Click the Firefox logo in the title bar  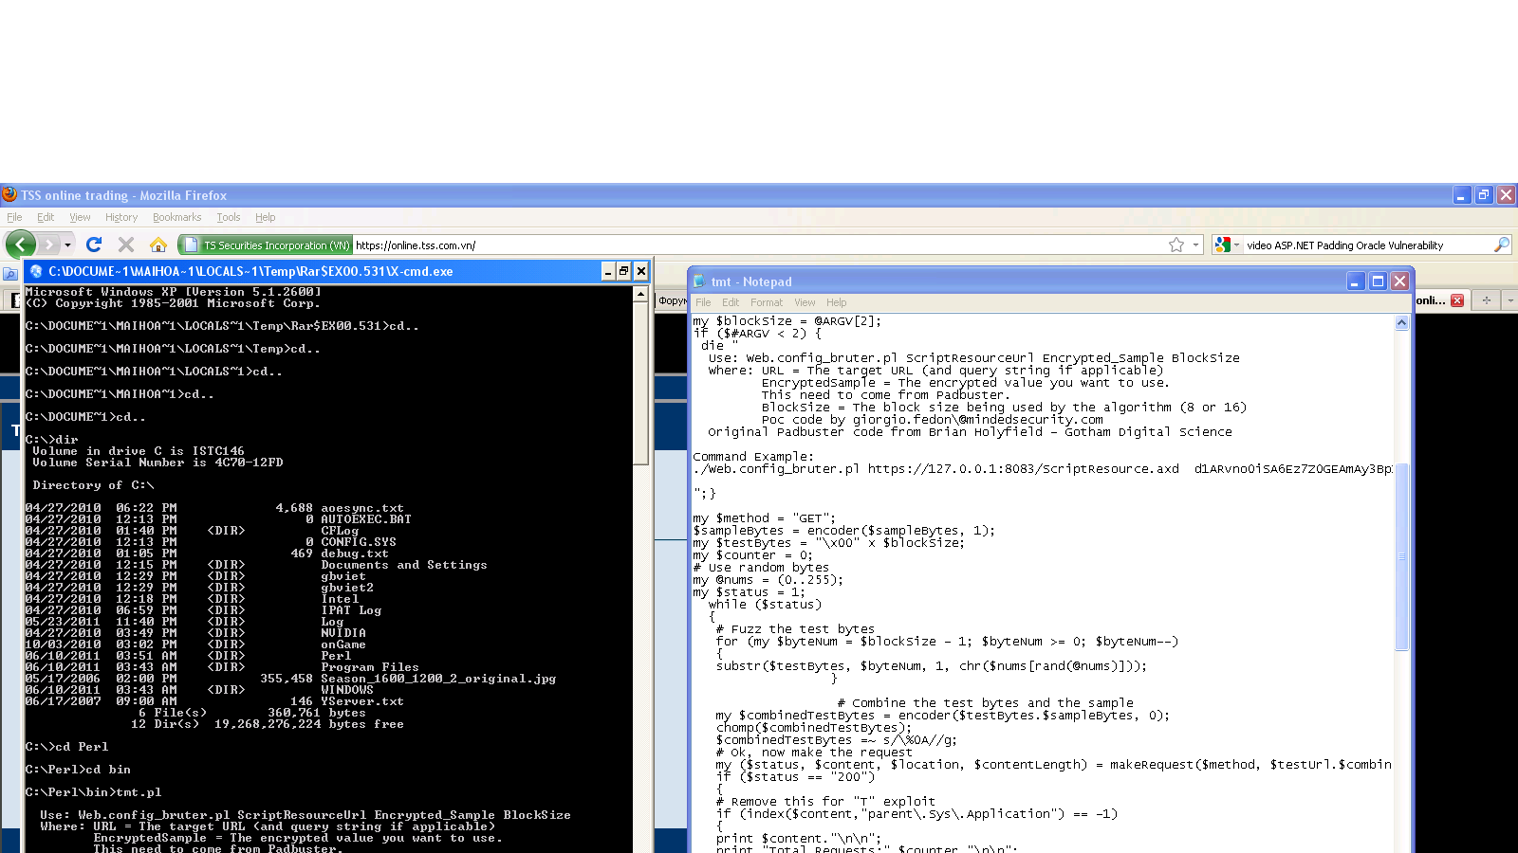(x=9, y=194)
